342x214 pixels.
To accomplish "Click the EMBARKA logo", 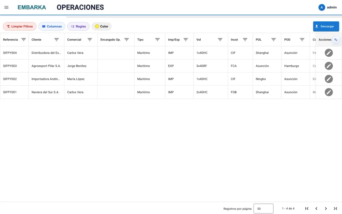I will (x=32, y=7).
